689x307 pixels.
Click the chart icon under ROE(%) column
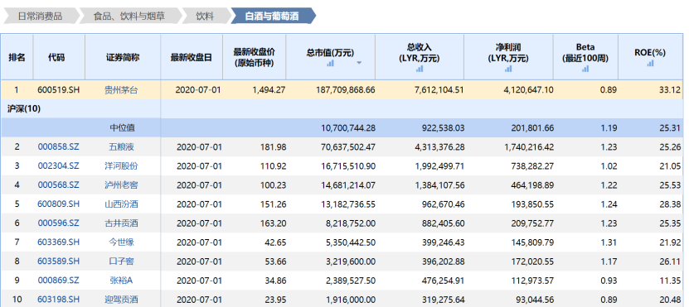click(650, 63)
